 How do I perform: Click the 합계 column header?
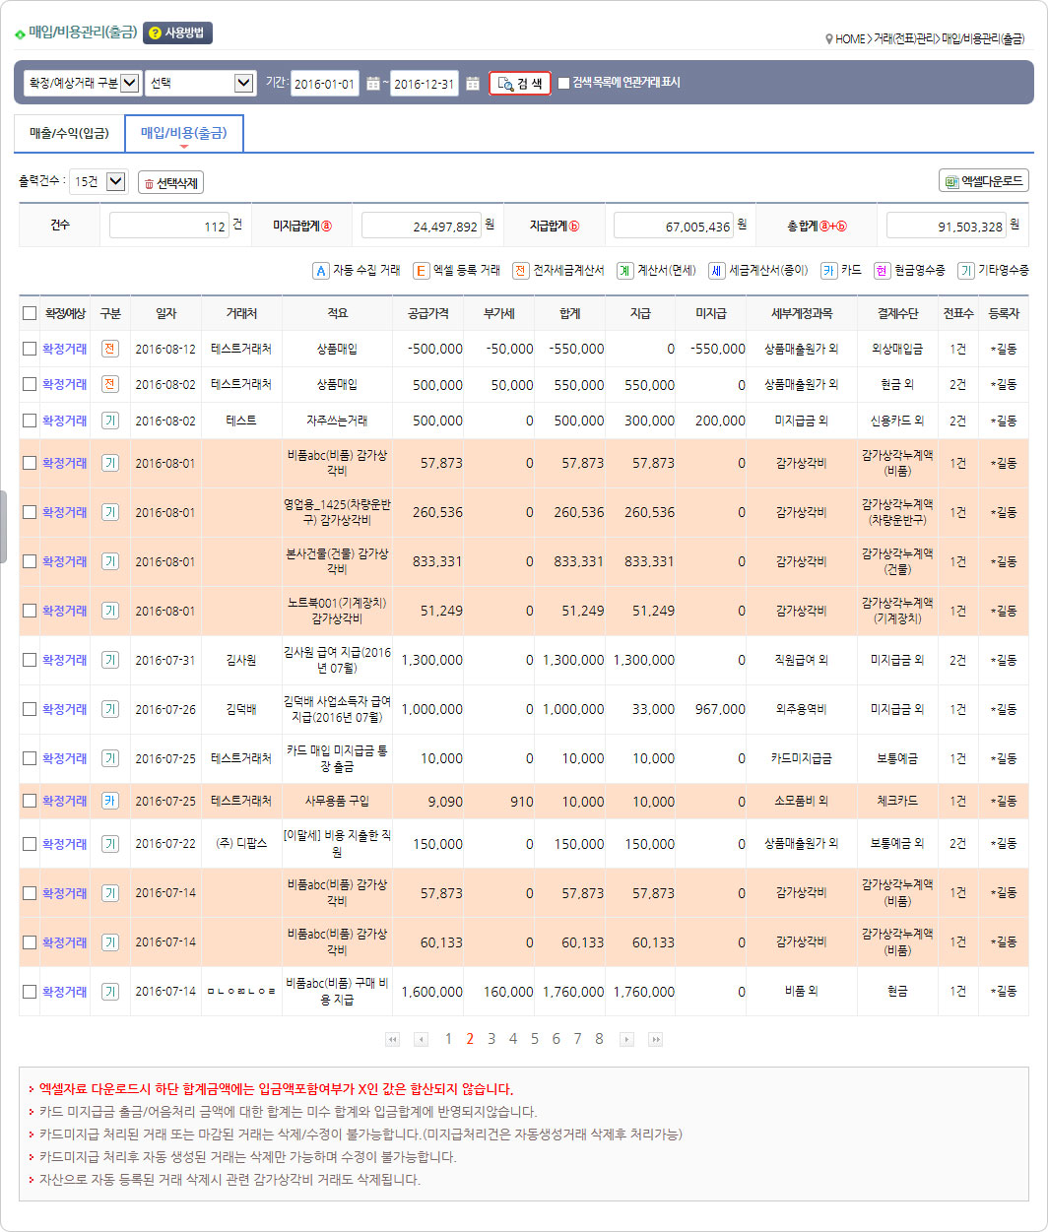pos(570,313)
